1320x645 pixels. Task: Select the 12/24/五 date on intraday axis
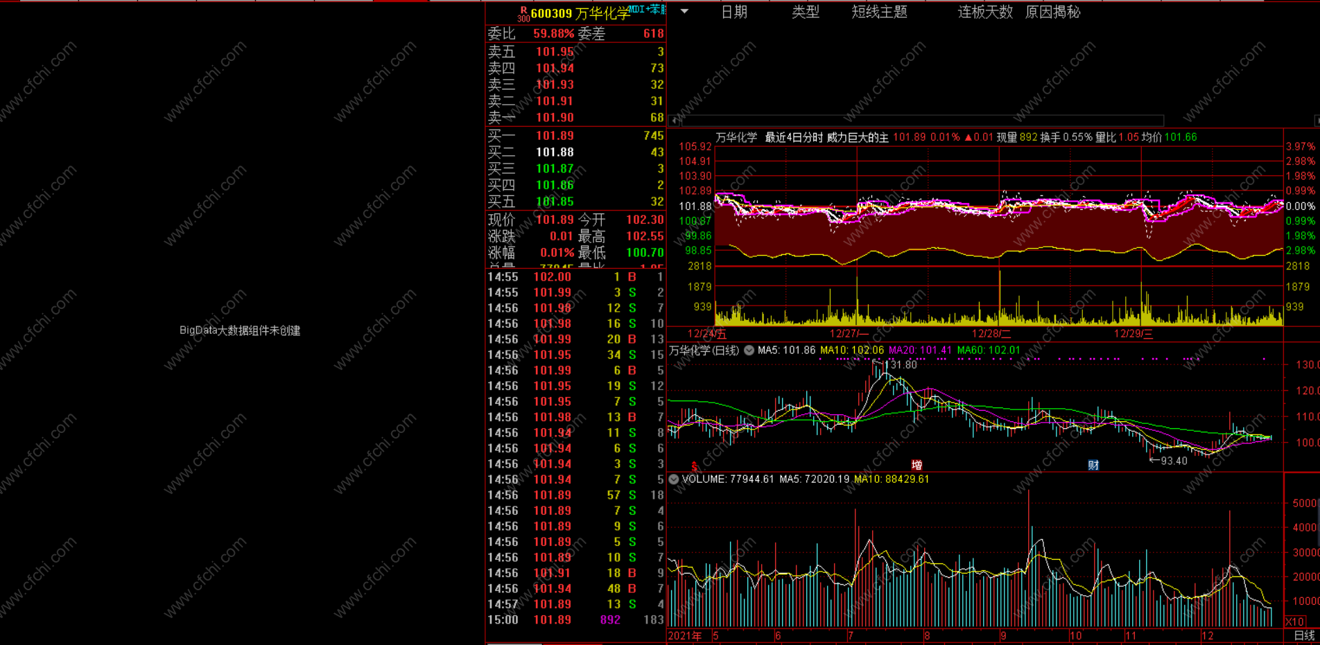707,334
